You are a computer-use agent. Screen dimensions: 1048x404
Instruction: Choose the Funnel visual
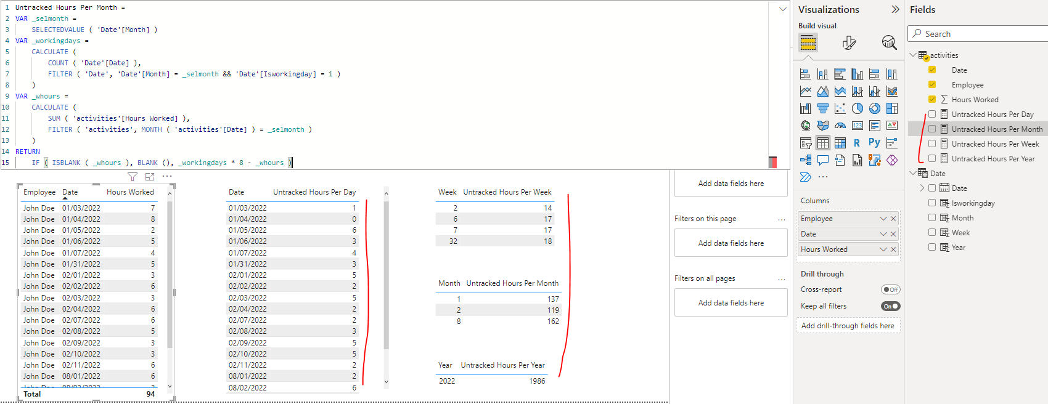coord(822,108)
